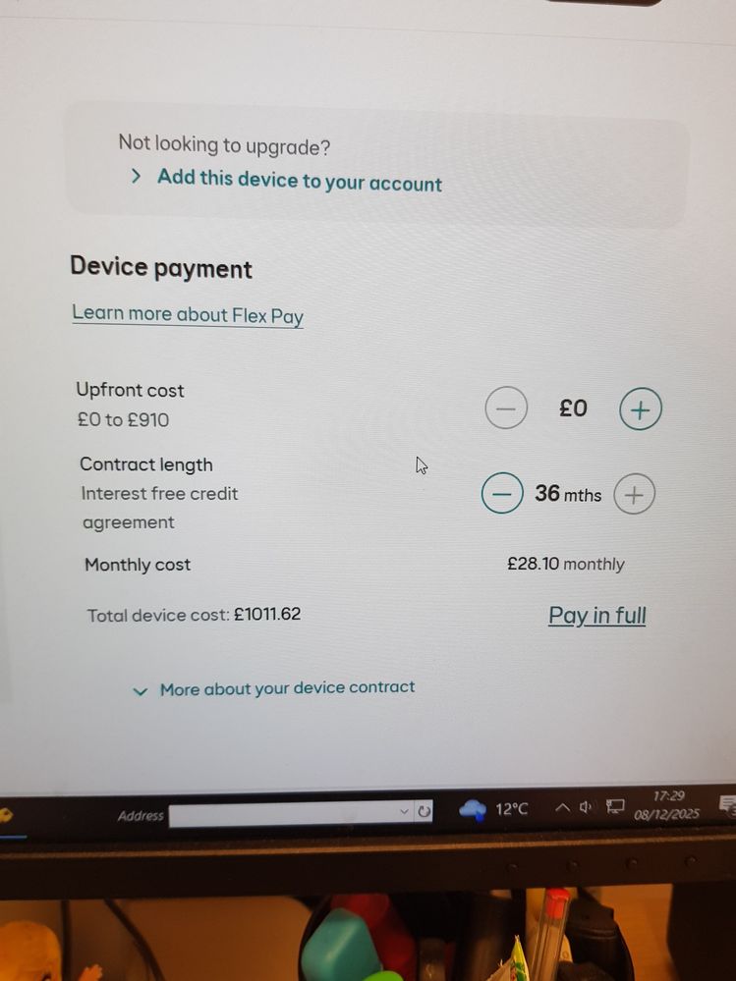The height and width of the screenshot is (981, 736).
Task: Open the weather cloud icon widget
Action: [x=473, y=809]
